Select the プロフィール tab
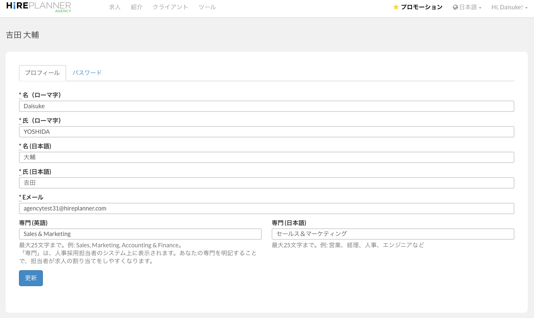 click(42, 73)
